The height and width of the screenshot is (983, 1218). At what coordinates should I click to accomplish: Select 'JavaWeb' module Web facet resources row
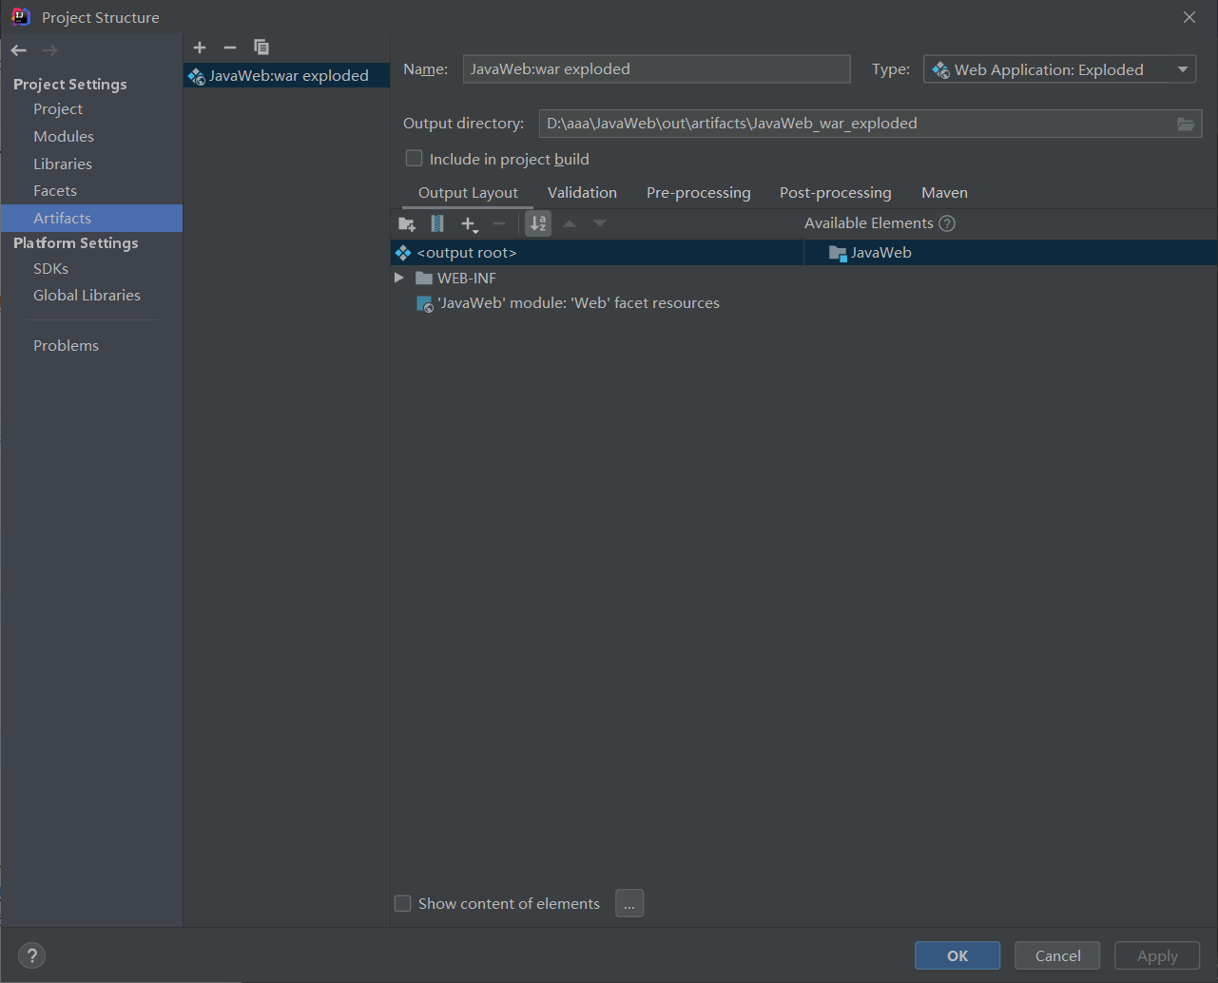click(569, 303)
